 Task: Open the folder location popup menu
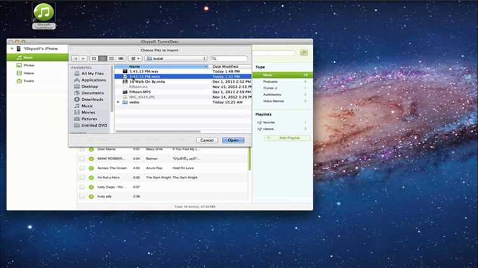coord(176,59)
